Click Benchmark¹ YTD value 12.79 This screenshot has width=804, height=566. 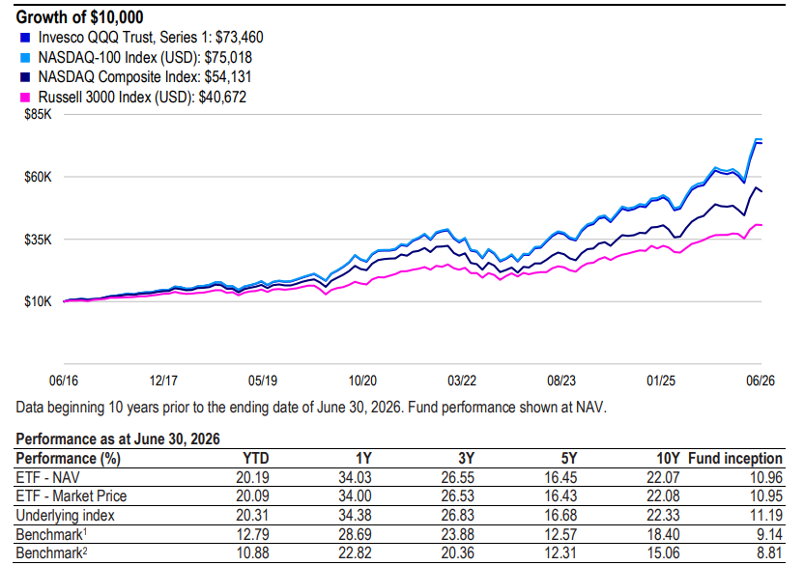click(252, 535)
